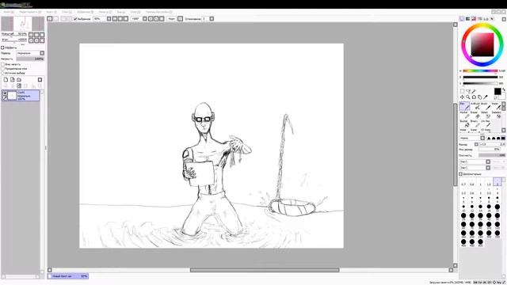Collapse the Дополнительные brush settings section
The width and height of the screenshot is (507, 285).
(461, 174)
